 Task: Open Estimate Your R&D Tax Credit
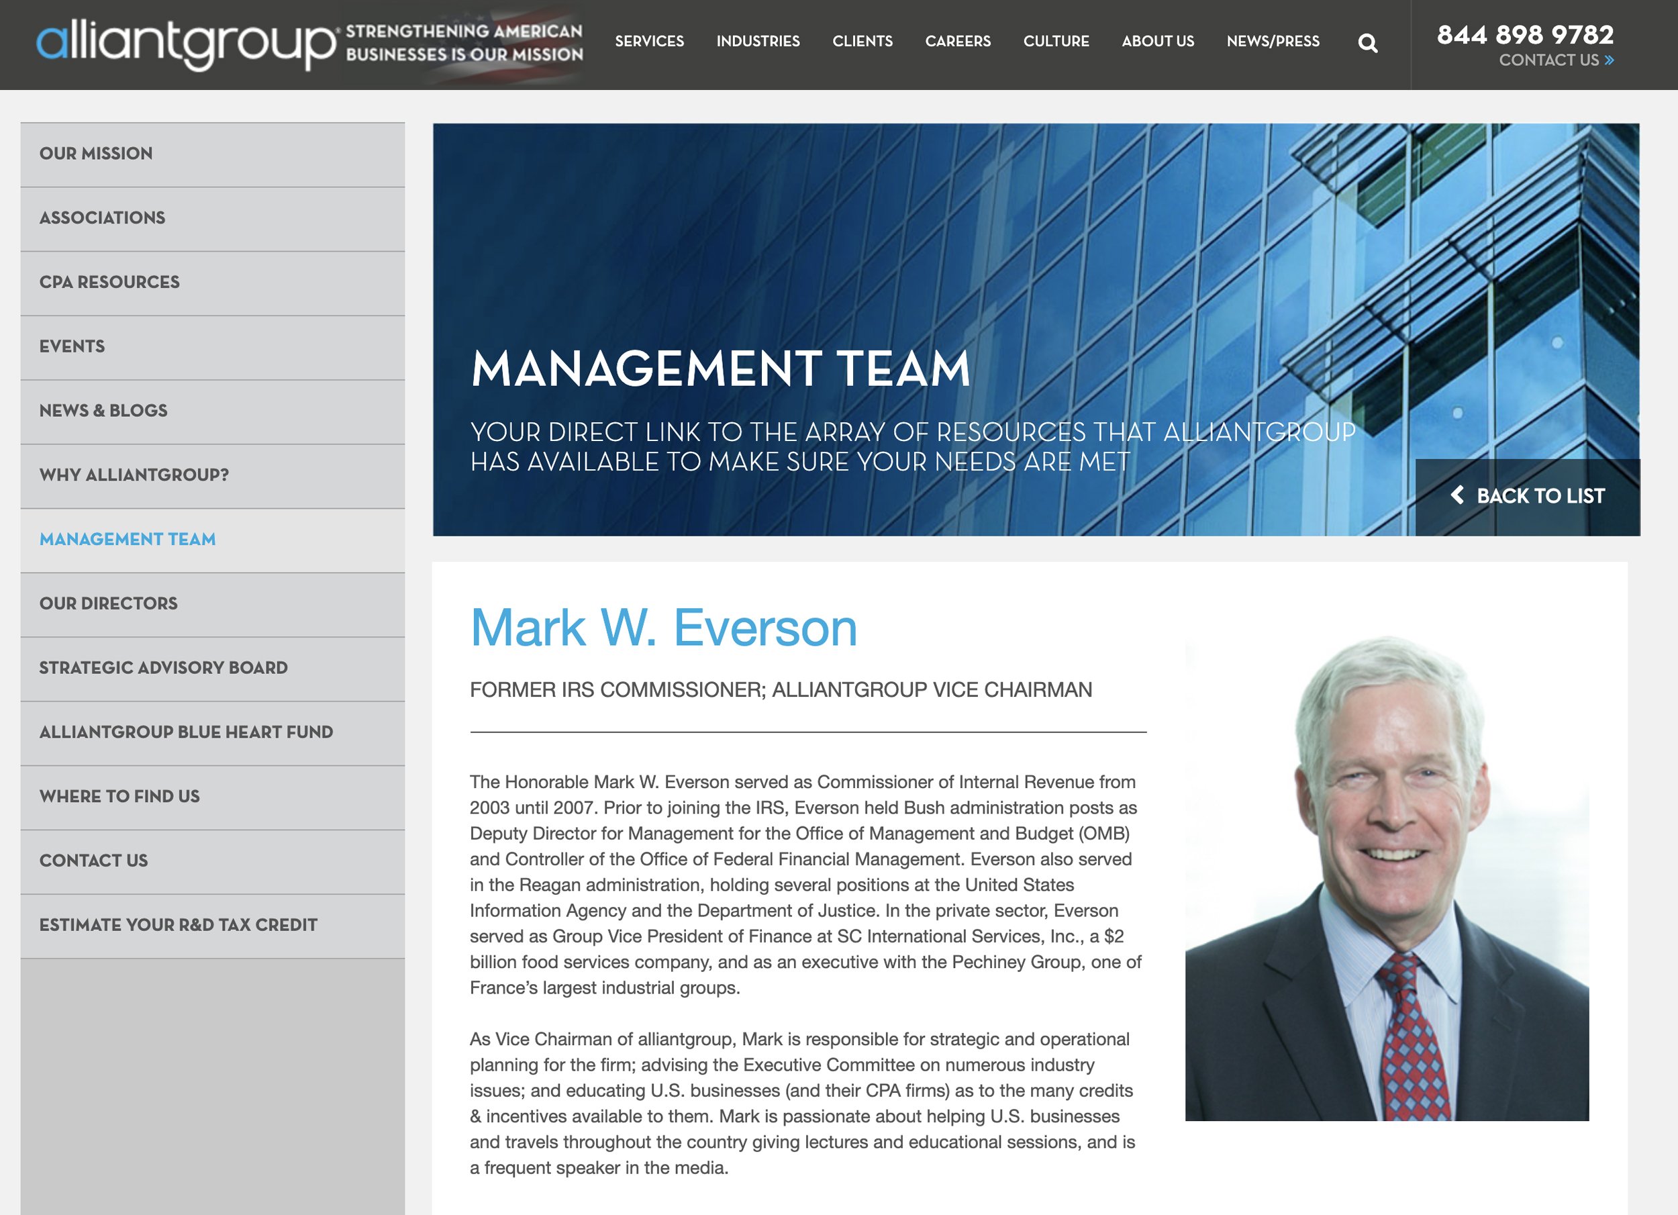pyautogui.click(x=212, y=926)
